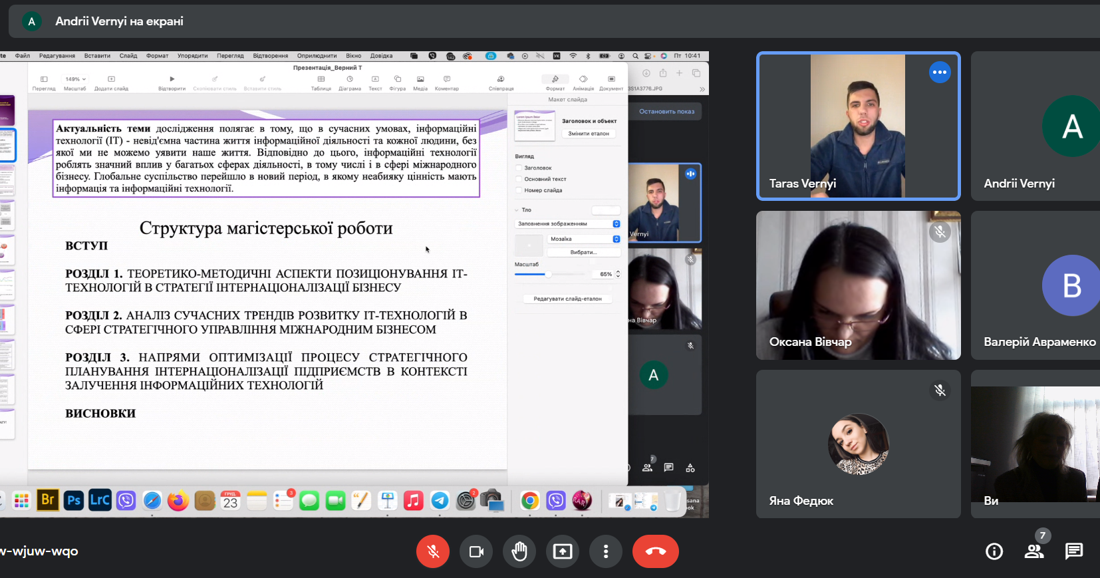Viewport: 1100px width, 578px height.
Task: Click the Редагувати слайд-еталон button
Action: pos(567,299)
